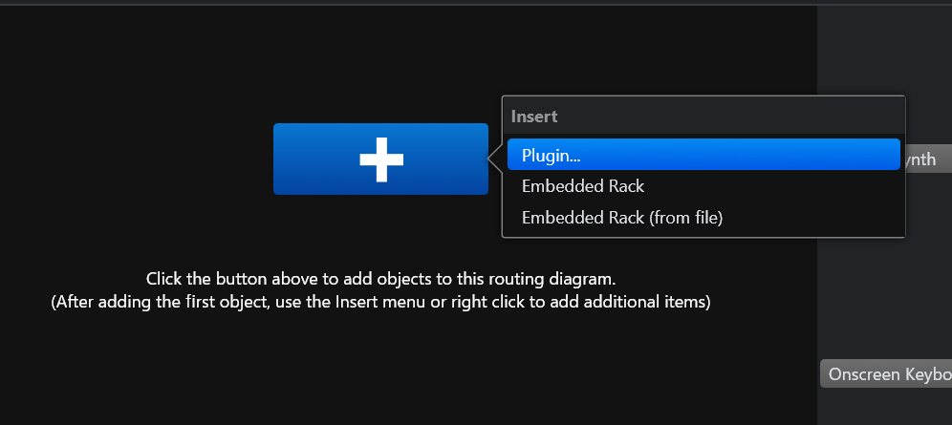952x425 pixels.
Task: Choose the Embedded Rack menu entry
Action: coord(583,186)
